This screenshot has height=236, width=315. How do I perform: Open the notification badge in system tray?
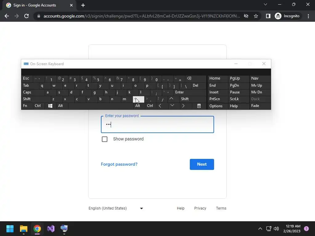click(306, 229)
